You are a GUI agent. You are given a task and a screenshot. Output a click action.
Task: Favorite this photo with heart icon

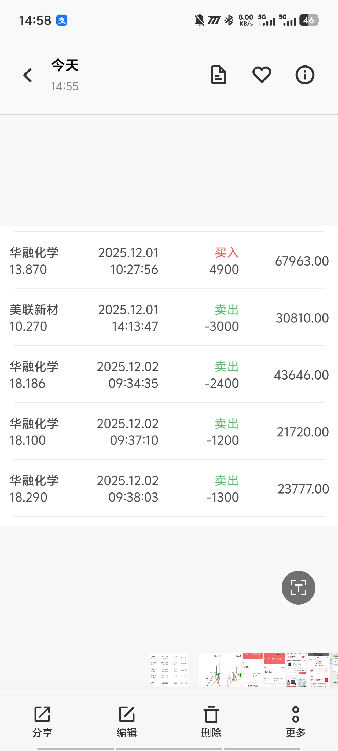(262, 75)
